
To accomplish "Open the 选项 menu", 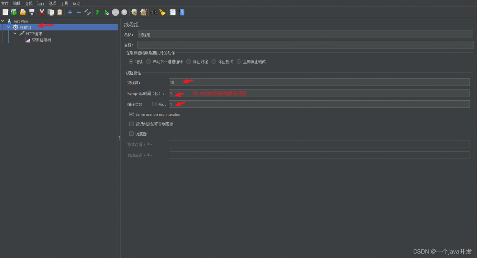I will pyautogui.click(x=52, y=3).
